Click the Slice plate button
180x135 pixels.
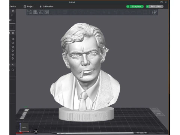136,6
